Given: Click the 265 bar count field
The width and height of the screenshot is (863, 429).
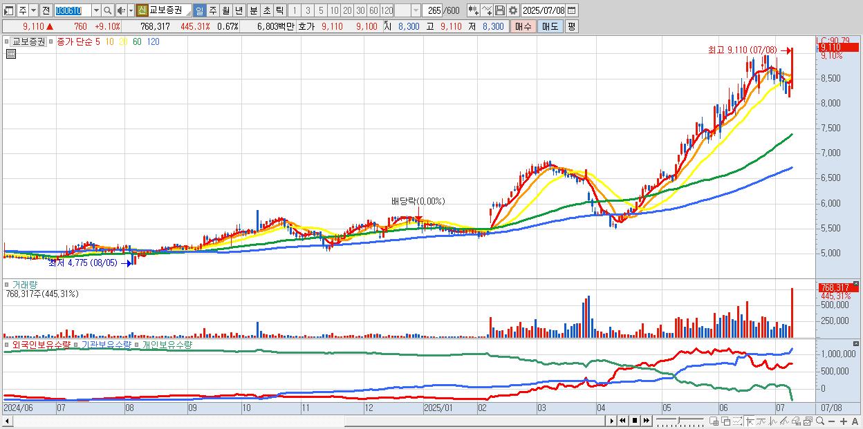Looking at the screenshot, I should (432, 10).
